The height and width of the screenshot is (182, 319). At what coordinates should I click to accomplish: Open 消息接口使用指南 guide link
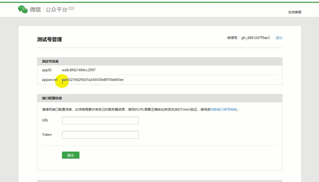223,109
